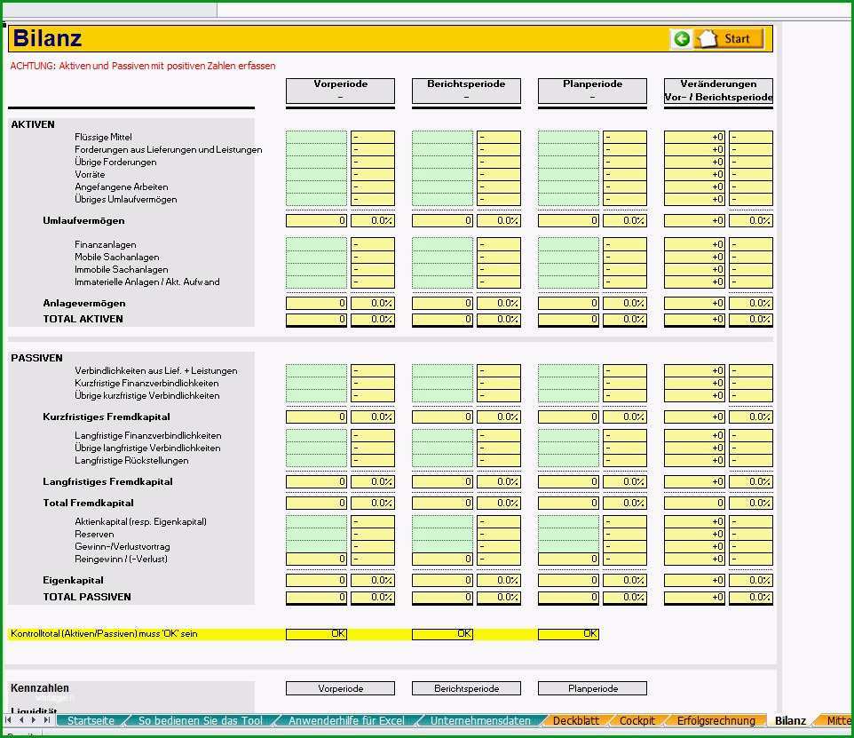Click Immaterielle Anlagen / Akt. Aufwand label
Screen dimensions: 854x738
click(147, 282)
